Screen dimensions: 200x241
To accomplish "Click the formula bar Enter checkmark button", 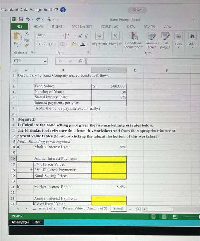I will [x=70, y=61].
